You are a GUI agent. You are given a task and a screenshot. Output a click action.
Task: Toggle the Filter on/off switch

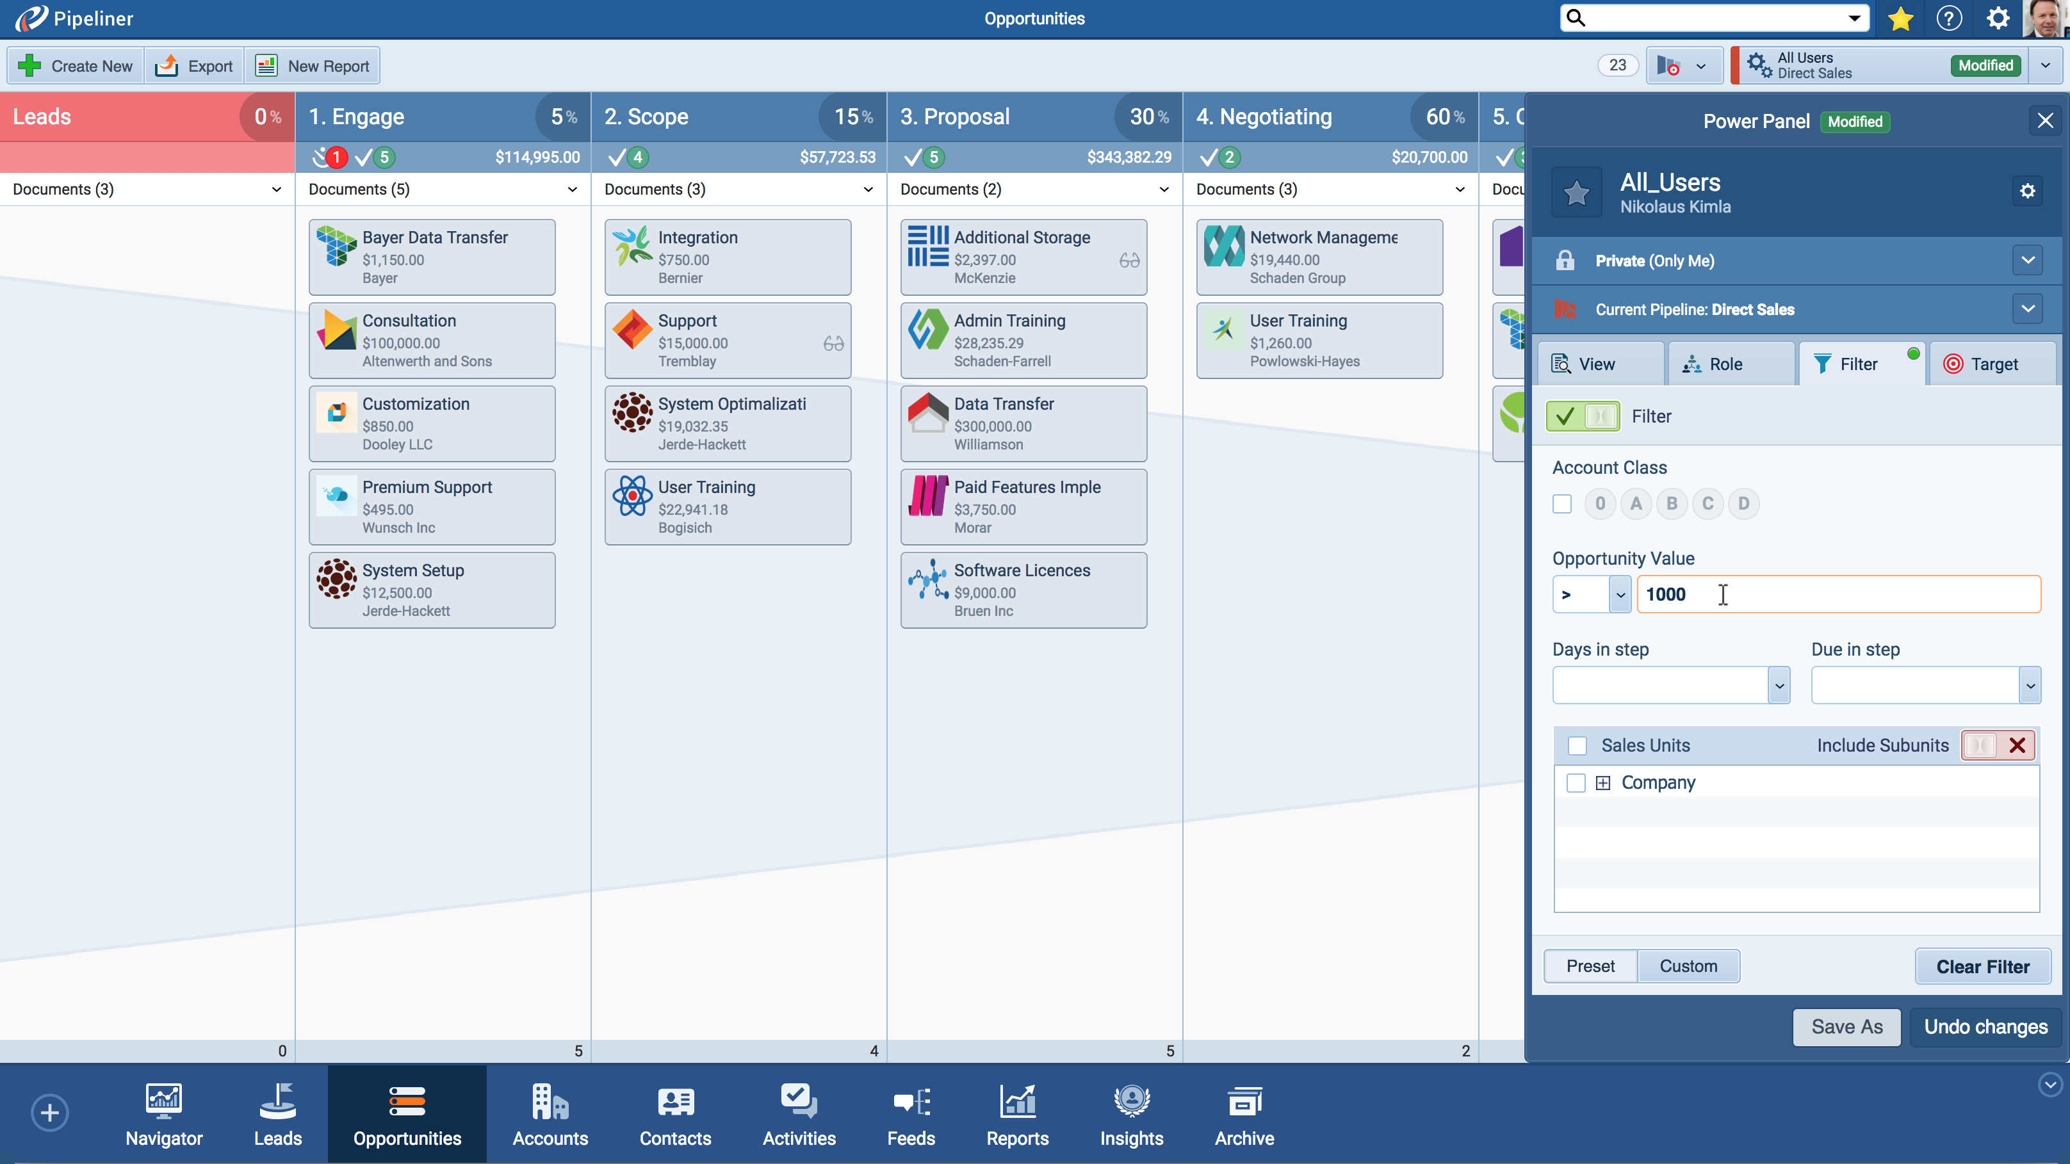coord(1583,416)
